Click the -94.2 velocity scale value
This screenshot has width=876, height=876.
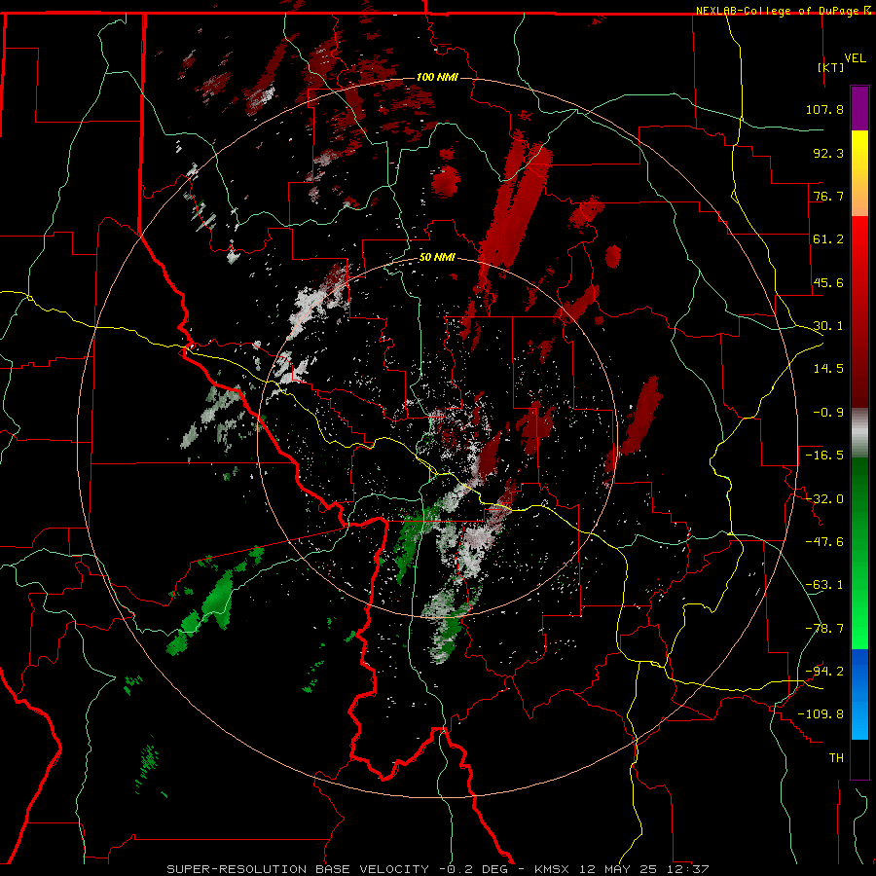click(824, 672)
